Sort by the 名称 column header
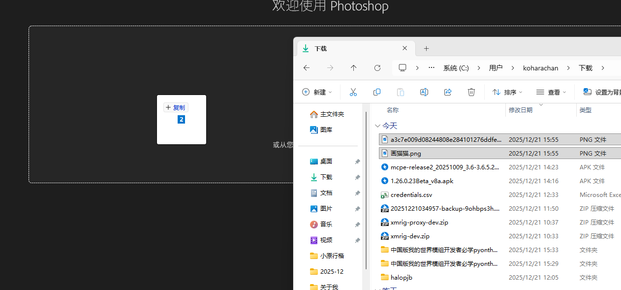The image size is (621, 290). [x=393, y=110]
